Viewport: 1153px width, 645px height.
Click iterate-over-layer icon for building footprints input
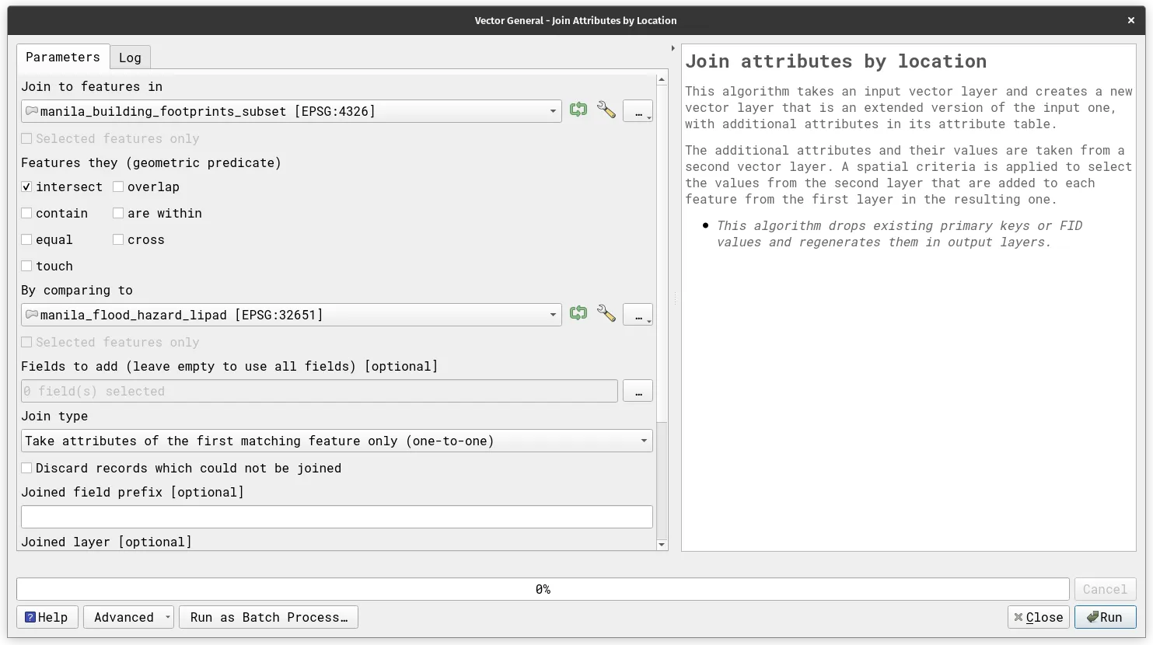click(x=578, y=110)
